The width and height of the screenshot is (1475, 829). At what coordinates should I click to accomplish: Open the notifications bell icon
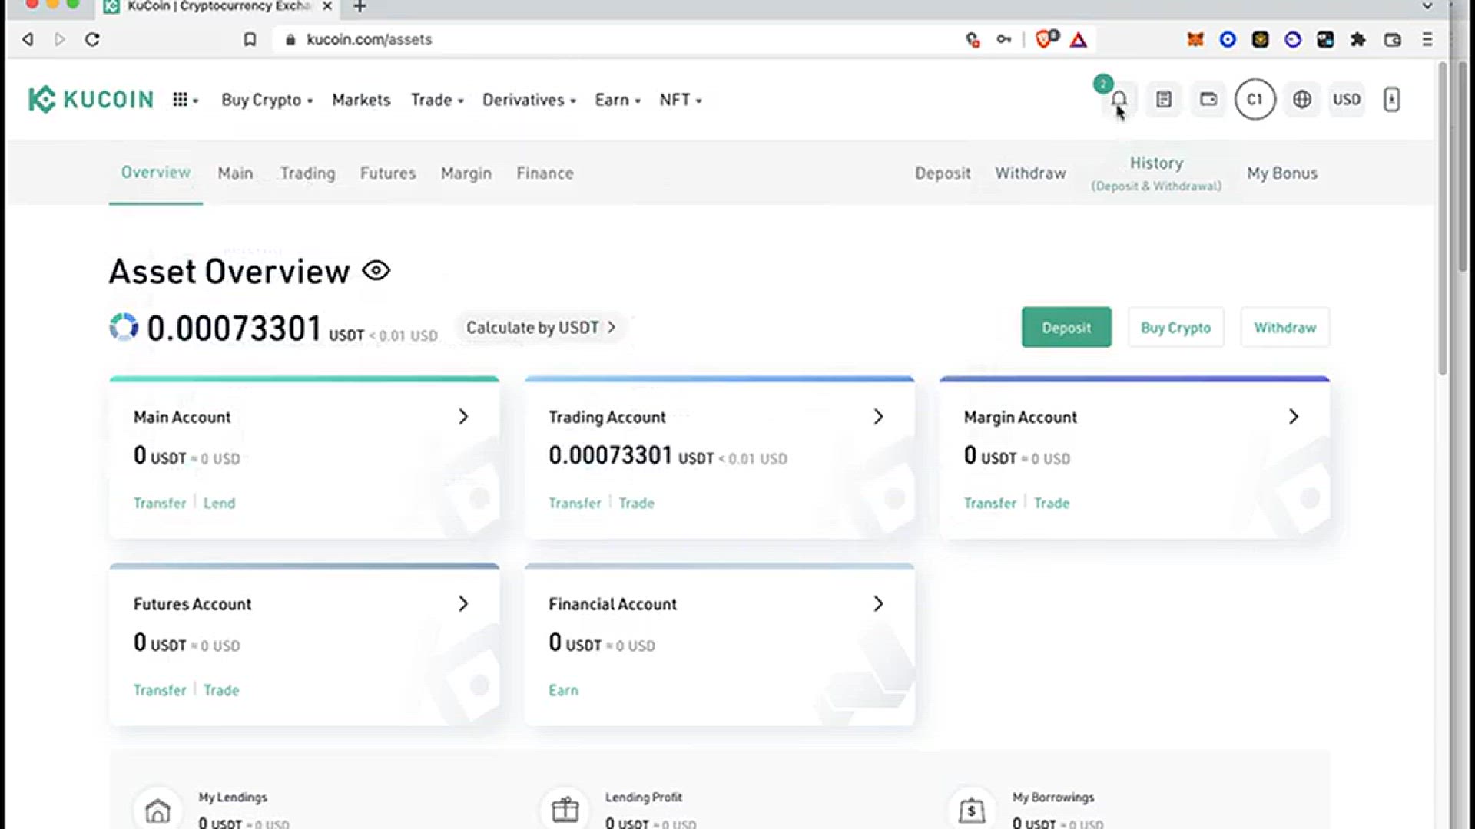click(1119, 100)
